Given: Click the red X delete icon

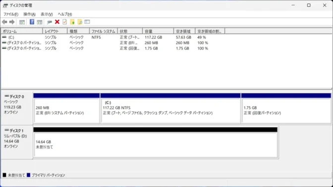Looking at the screenshot, I should click(x=57, y=22).
